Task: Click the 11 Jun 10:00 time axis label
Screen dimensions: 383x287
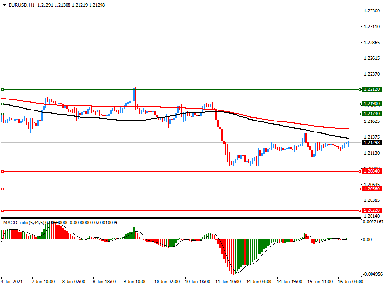Action: 228,282
